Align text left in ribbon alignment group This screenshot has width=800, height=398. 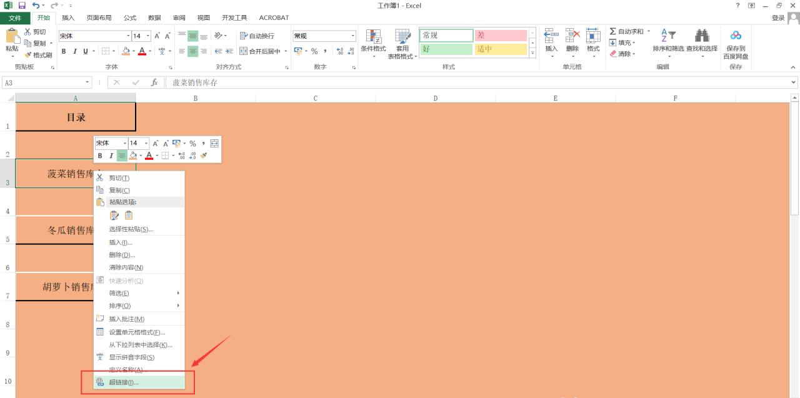click(x=182, y=51)
